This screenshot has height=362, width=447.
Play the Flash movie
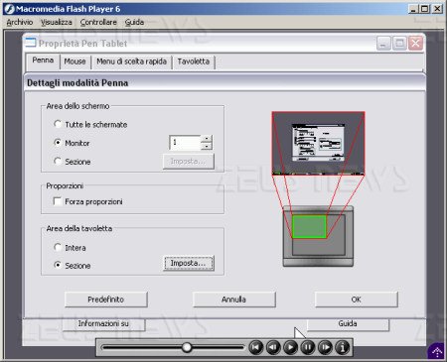[x=291, y=347]
